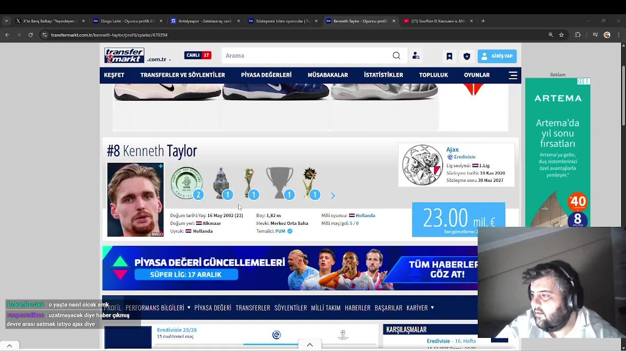The height and width of the screenshot is (352, 626).
Task: Open the Eredivisie league link
Action: 465,157
